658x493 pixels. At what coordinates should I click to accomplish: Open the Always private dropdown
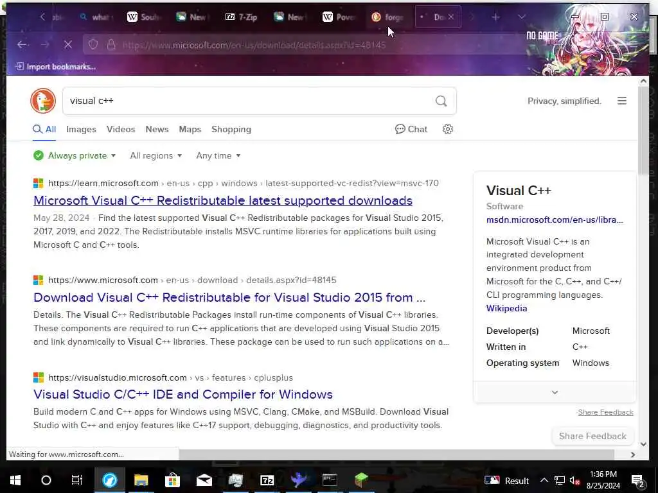75,155
